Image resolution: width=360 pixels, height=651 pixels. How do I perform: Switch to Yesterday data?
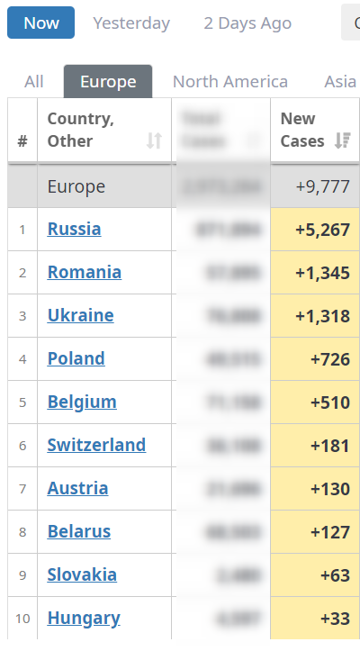(x=131, y=23)
